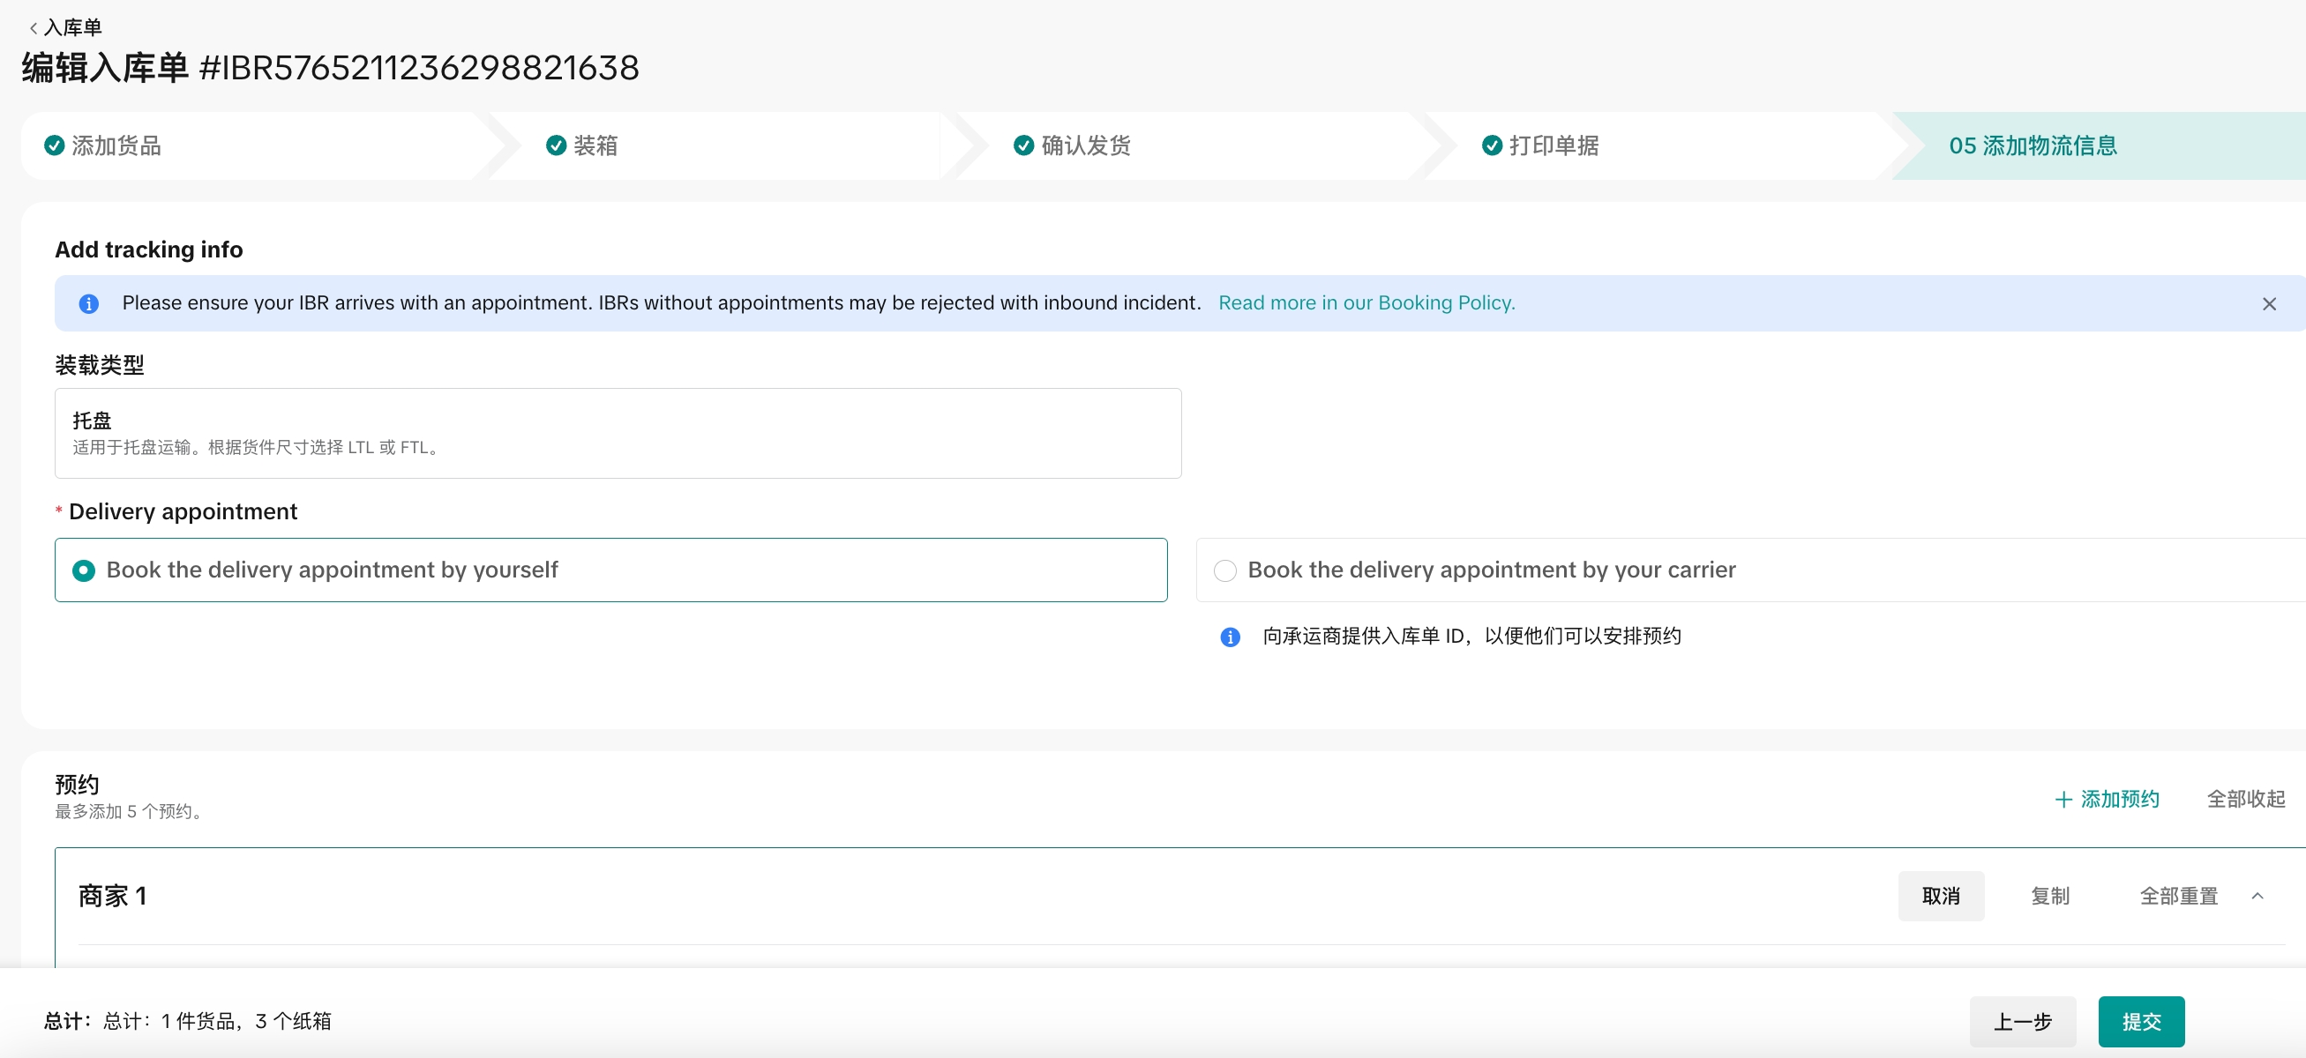Collapse all appointments with 全部收起
The height and width of the screenshot is (1058, 2306).
tap(2245, 799)
